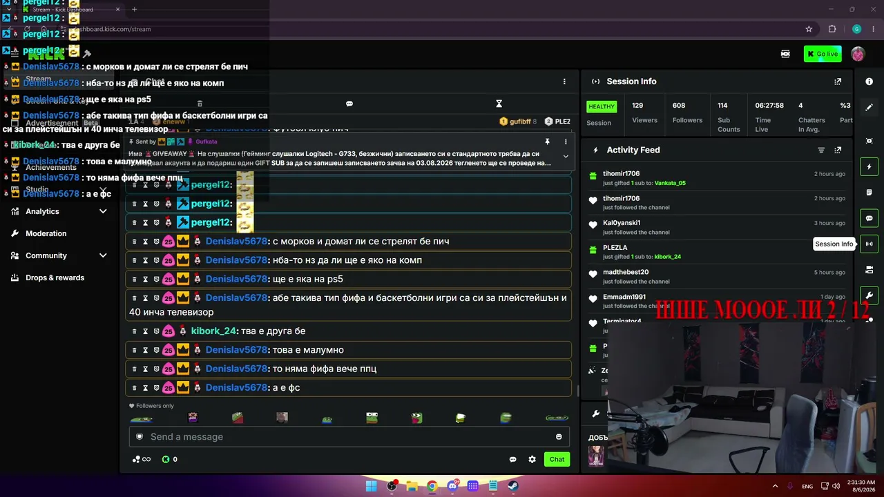Viewport: 884px width, 497px height.
Task: Click the hourglass tab in chat header
Action: coord(499,104)
